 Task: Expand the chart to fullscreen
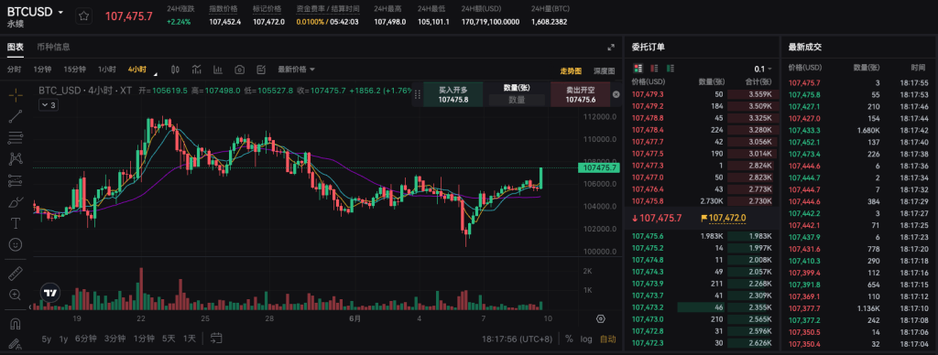coord(611,48)
